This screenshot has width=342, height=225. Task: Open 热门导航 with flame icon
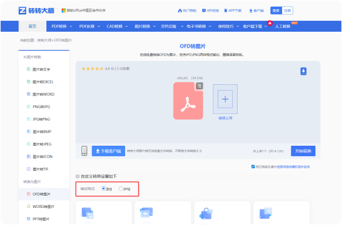click(x=187, y=10)
